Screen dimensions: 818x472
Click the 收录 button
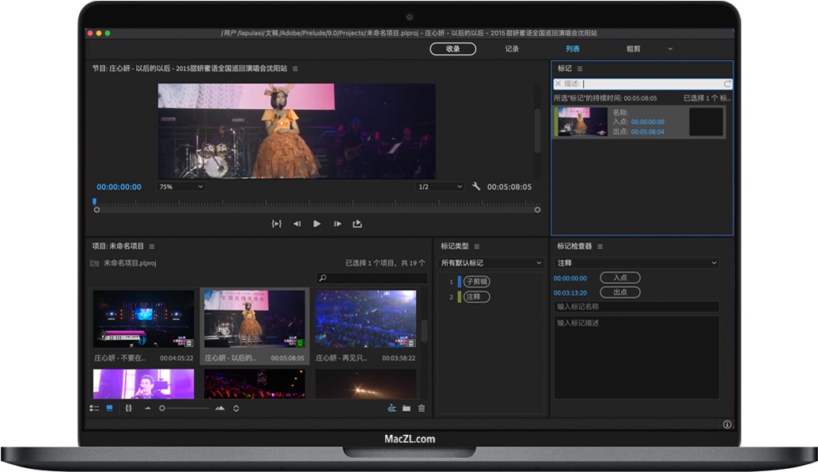(x=453, y=48)
